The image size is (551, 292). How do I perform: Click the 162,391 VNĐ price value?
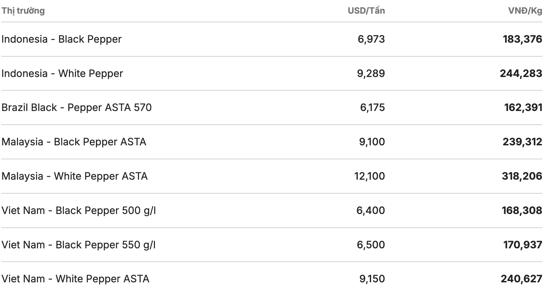523,107
